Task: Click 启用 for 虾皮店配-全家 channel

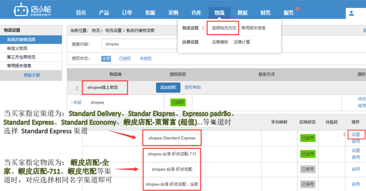Action: click(x=356, y=184)
